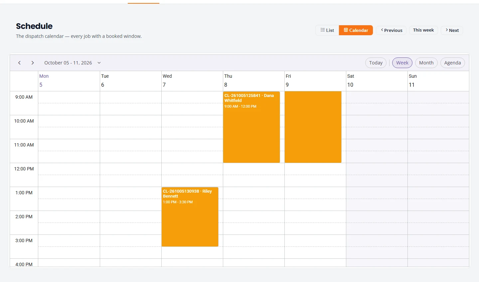Select the Sat 10 day header
The image size is (479, 282).
pos(377,81)
